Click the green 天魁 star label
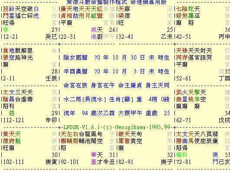The width and height of the screenshot is (230, 173). coord(18,138)
